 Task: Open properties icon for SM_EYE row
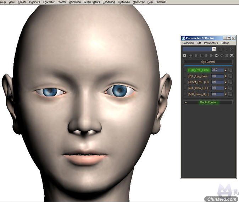click(x=230, y=82)
